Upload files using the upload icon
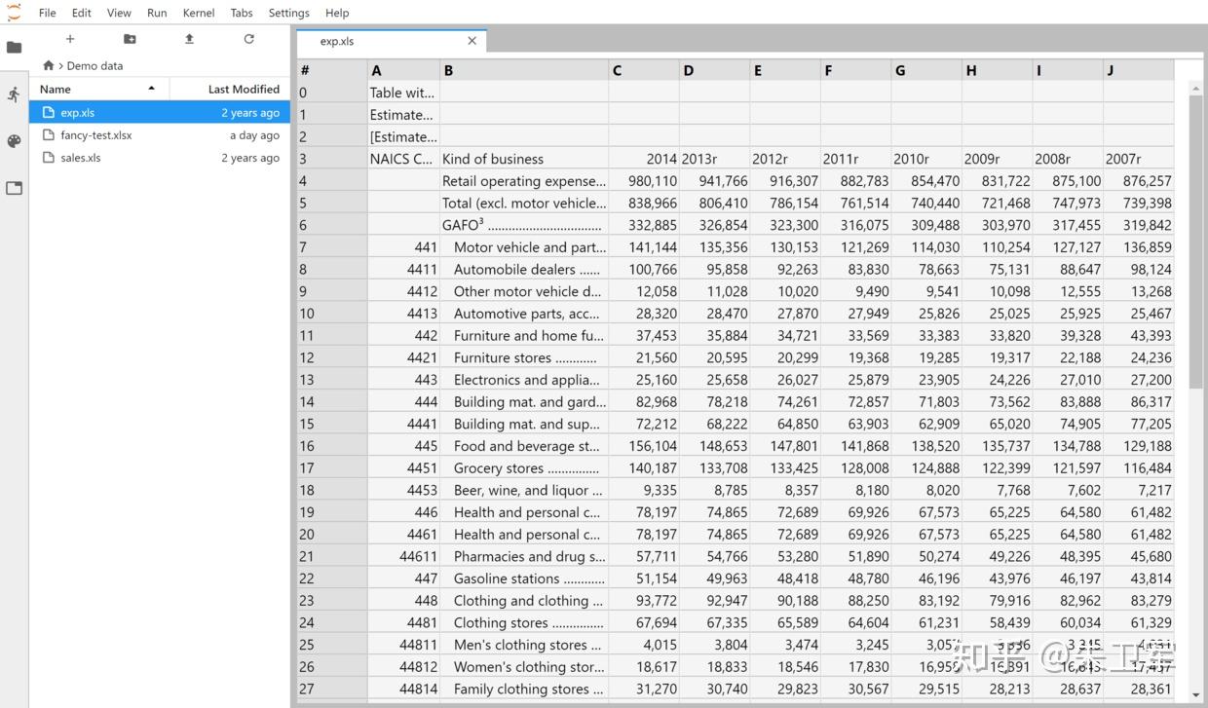Image resolution: width=1208 pixels, height=708 pixels. [x=189, y=38]
